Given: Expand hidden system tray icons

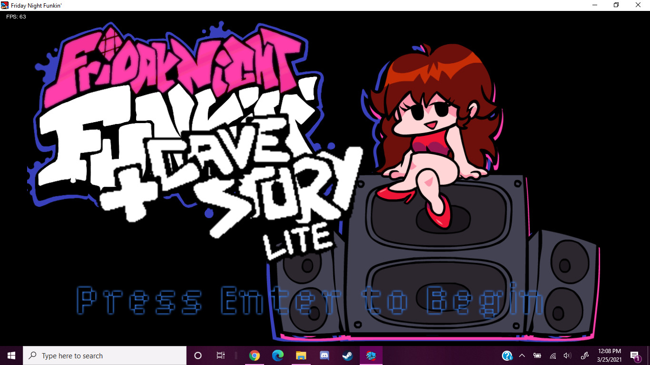Looking at the screenshot, I should [x=522, y=355].
